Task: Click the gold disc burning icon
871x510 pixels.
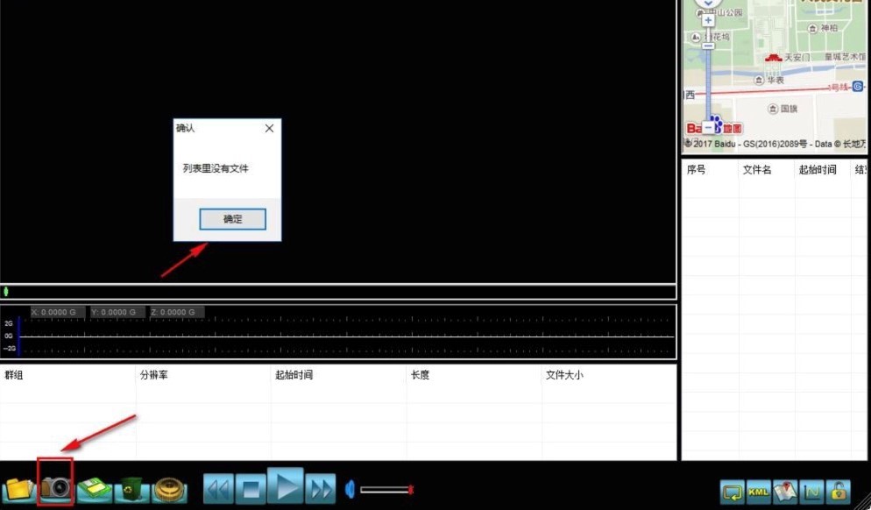Action: click(x=167, y=489)
